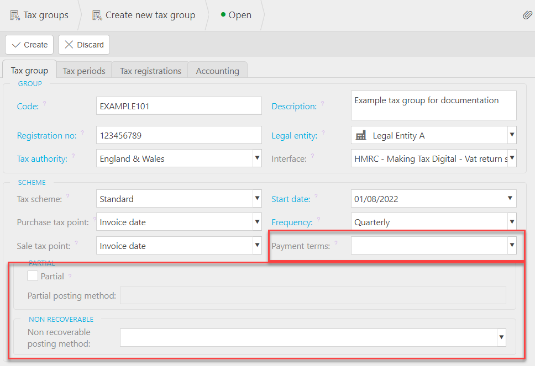Expand the Payment terms dropdown

(511, 245)
